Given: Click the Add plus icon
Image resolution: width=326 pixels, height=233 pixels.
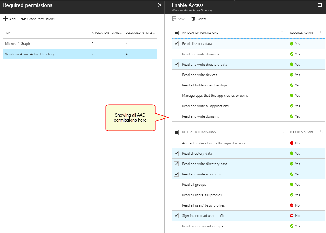Looking at the screenshot, I should pos(5,19).
